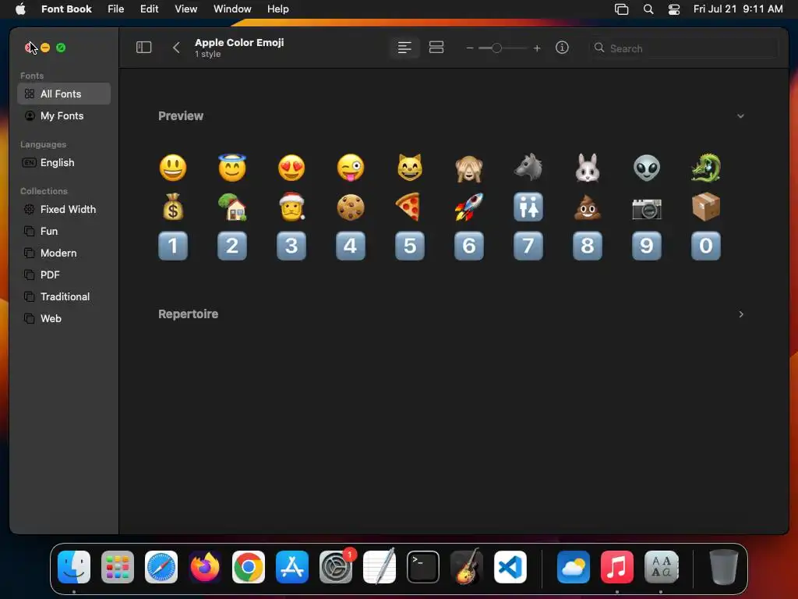Open the File menu
The width and height of the screenshot is (798, 599).
pyautogui.click(x=115, y=9)
